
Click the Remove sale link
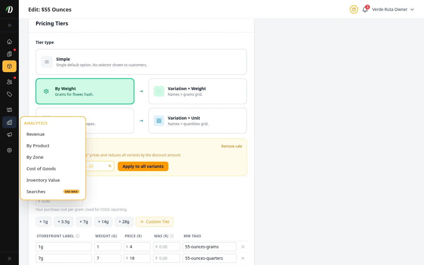point(231,146)
